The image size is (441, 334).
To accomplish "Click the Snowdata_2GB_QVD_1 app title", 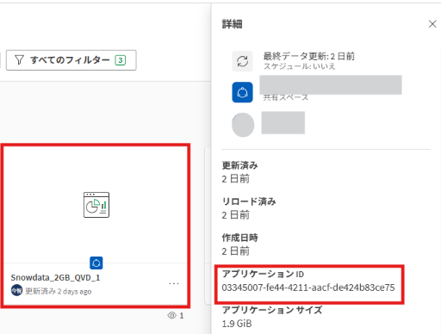I will point(55,277).
